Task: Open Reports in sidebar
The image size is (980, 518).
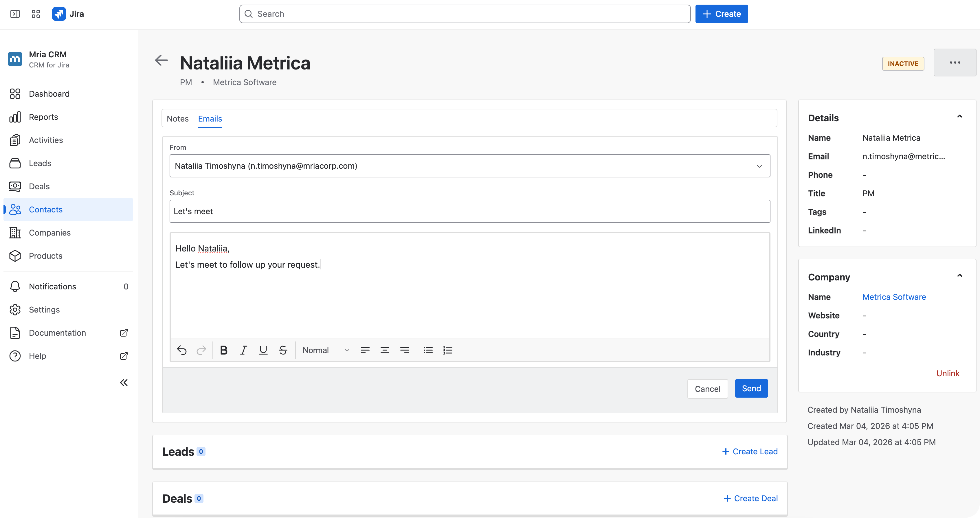Action: [x=69, y=117]
